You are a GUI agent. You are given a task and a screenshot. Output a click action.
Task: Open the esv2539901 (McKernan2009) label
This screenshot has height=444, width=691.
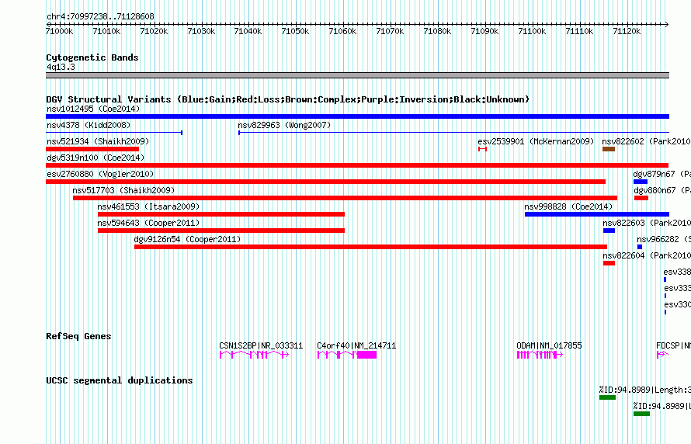(536, 141)
